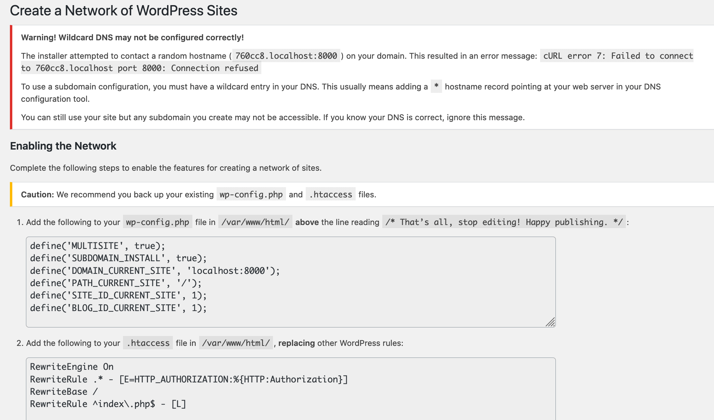This screenshot has height=420, width=714.
Task: Click the 'Caution:' bold label
Action: coord(38,195)
